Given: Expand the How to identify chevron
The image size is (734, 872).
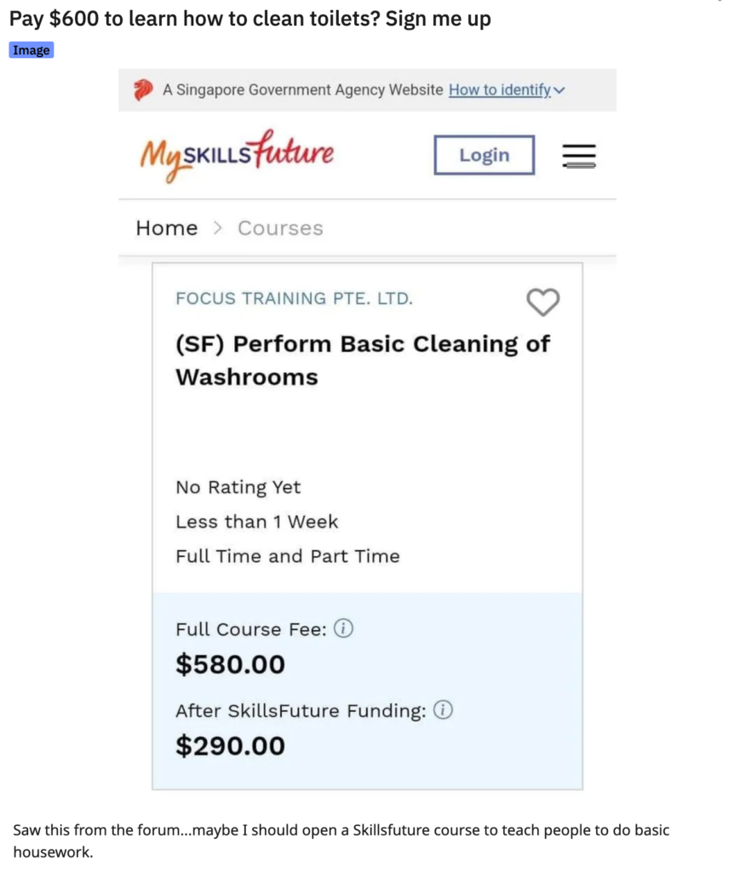Looking at the screenshot, I should (x=559, y=90).
